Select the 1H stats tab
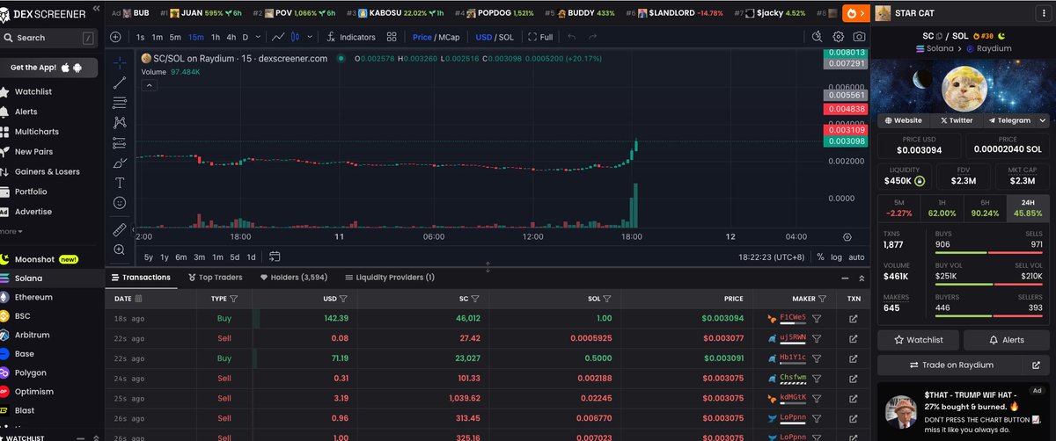The width and height of the screenshot is (1056, 441). tap(942, 207)
